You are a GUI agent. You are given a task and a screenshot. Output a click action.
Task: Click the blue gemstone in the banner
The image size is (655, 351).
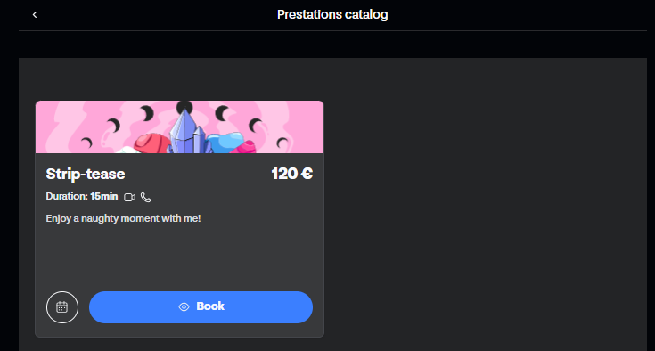pos(225,143)
